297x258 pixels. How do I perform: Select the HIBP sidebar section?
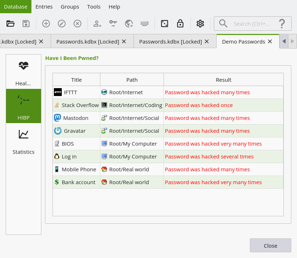pos(24,106)
